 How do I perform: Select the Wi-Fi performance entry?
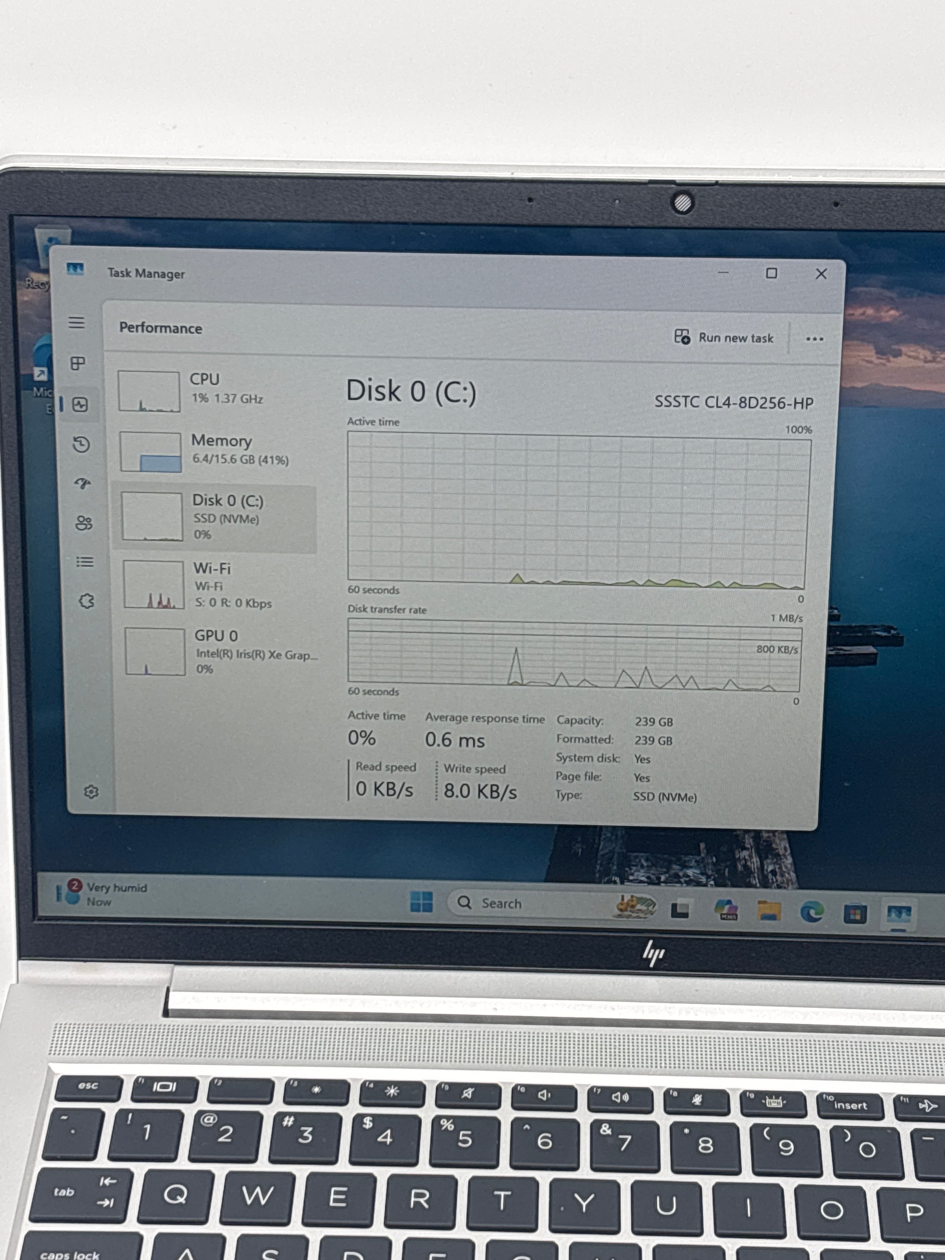pyautogui.click(x=217, y=585)
